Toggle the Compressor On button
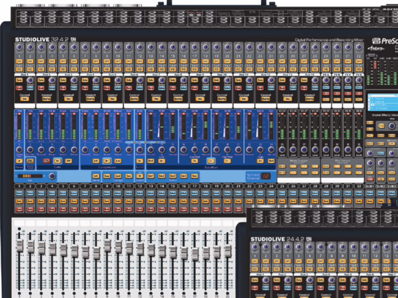Screen dimensions: 398x298 [107, 161]
